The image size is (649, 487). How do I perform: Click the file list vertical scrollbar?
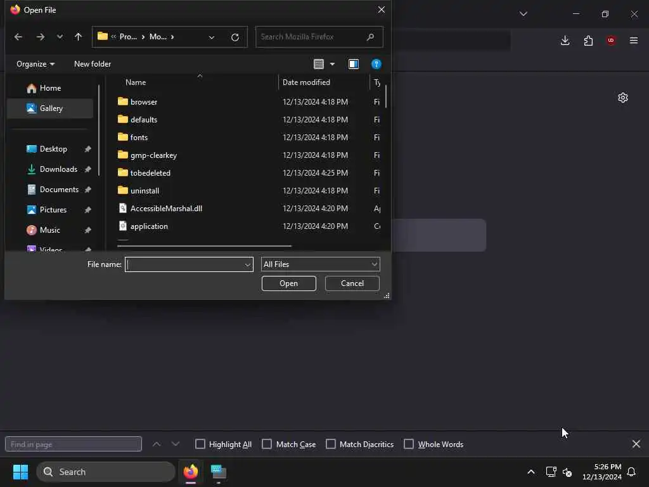(x=386, y=96)
